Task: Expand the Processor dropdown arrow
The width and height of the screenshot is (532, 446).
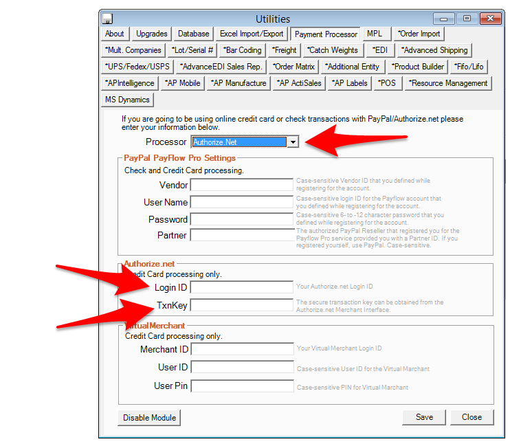Action: tap(293, 142)
